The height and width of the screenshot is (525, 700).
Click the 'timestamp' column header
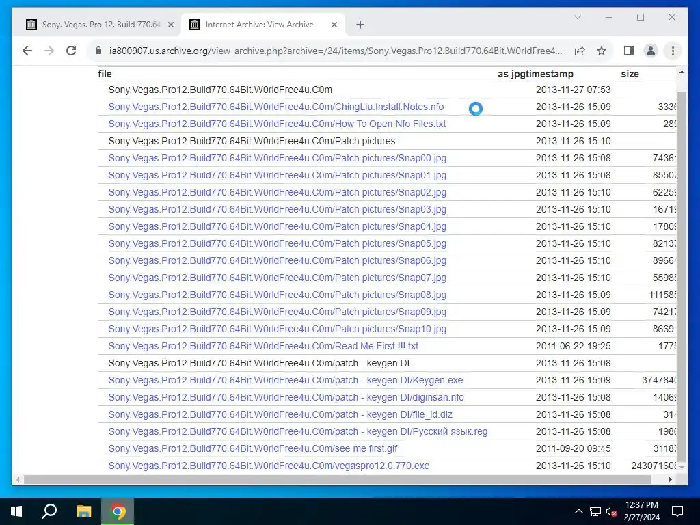click(x=548, y=74)
